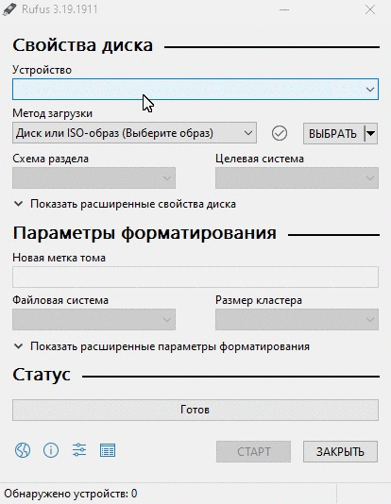Open the About information icon
391x504 pixels.
coord(51,450)
